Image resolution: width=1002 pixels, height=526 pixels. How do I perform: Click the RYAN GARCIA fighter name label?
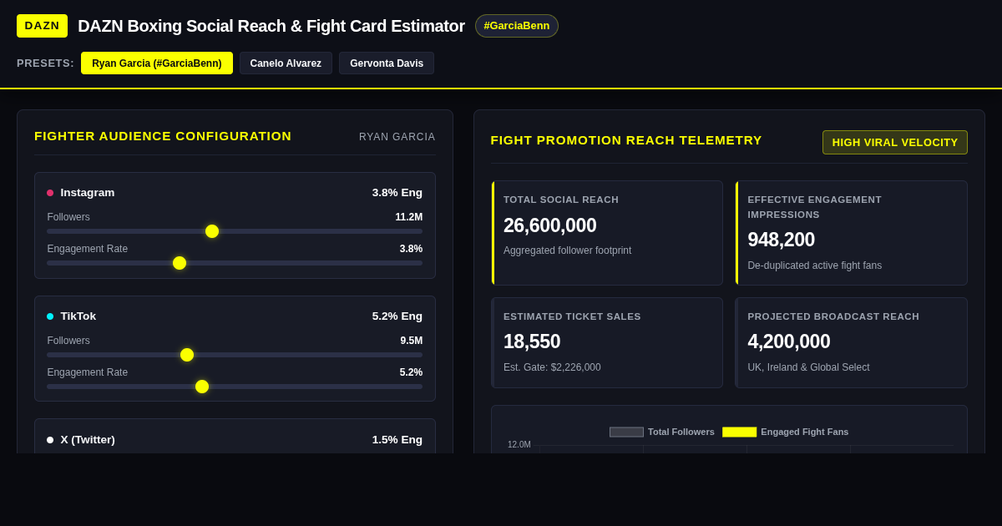397,137
